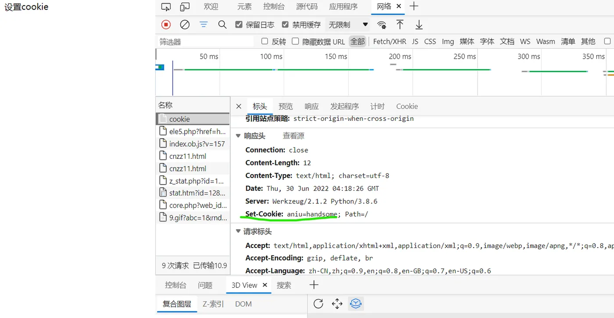Click the red record network log button
The height and width of the screenshot is (318, 614).
166,24
